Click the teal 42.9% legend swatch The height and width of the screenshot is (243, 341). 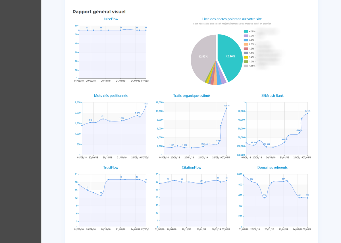click(x=246, y=32)
